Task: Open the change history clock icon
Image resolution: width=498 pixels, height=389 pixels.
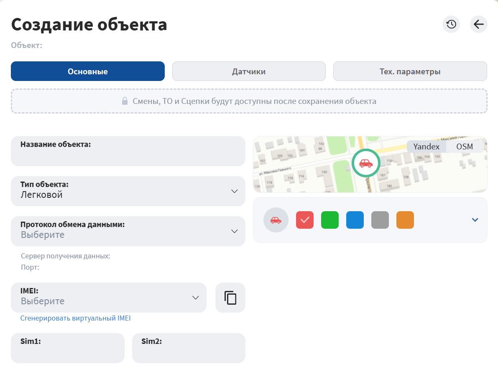Action: pyautogui.click(x=451, y=24)
